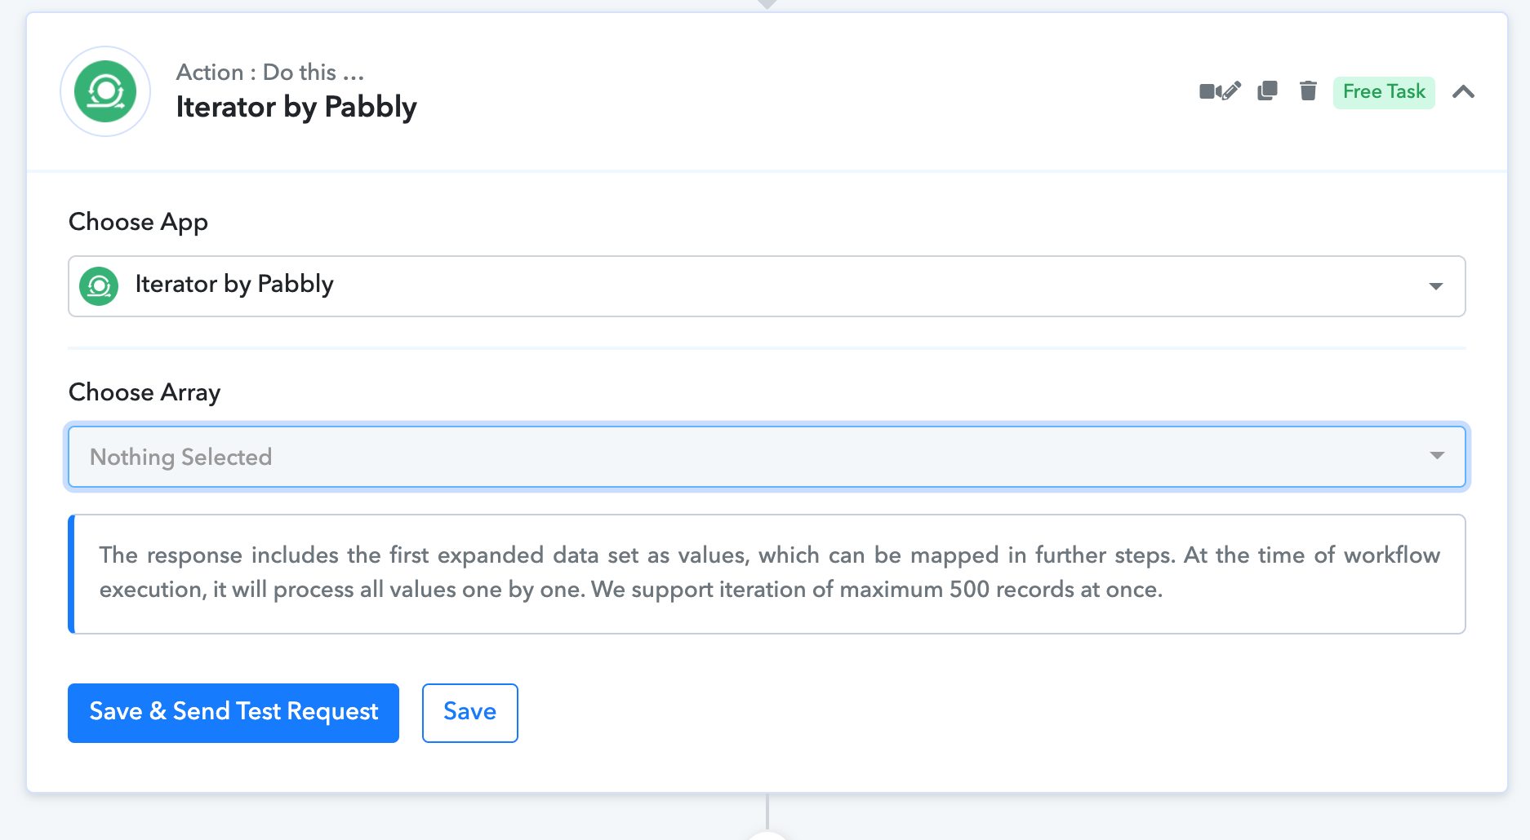Click the Iterator by Pabbly app selector text
1530x840 pixels.
[234, 284]
